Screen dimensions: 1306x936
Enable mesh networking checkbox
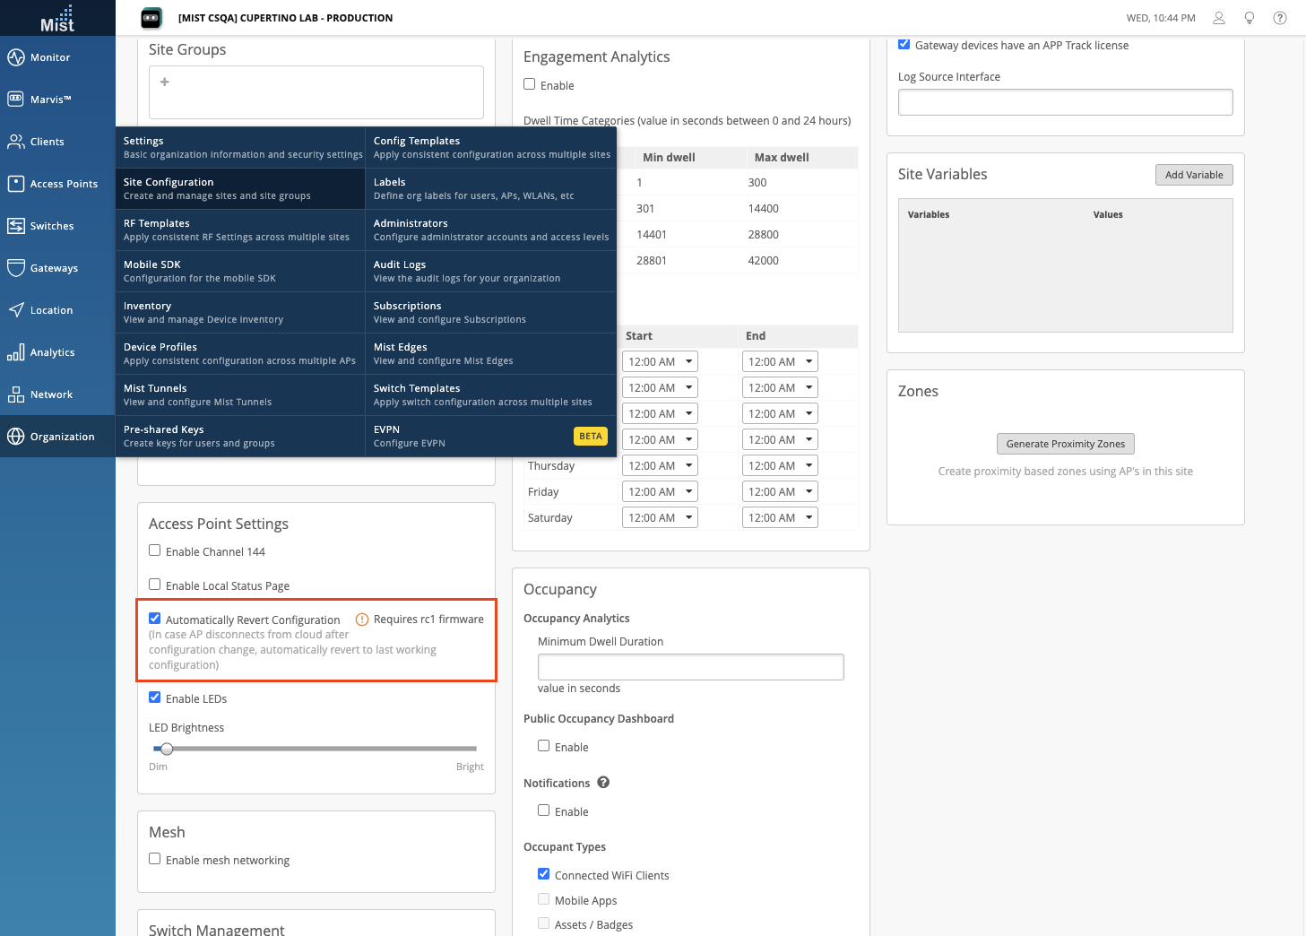155,859
